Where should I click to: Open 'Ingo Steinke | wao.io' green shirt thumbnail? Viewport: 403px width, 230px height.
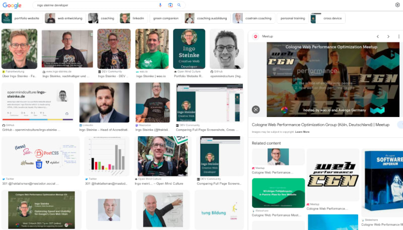152,48
